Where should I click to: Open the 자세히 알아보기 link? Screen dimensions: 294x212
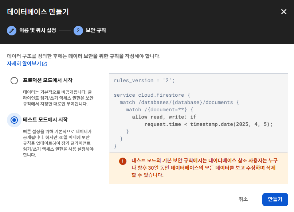point(24,63)
